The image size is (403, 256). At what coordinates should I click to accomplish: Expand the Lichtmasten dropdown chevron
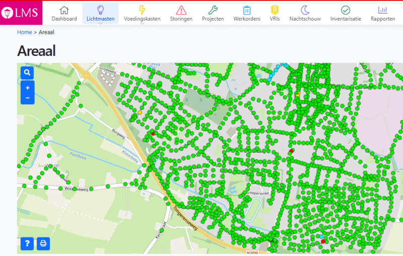[100, 24]
